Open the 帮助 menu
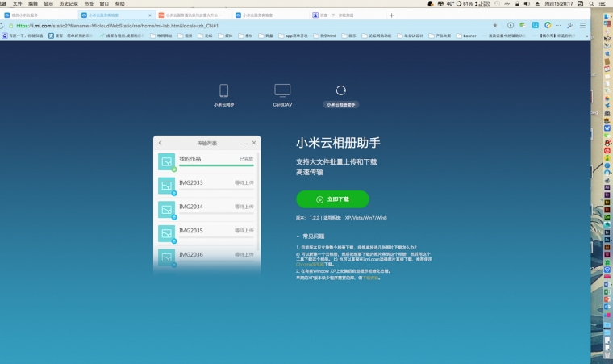The width and height of the screenshot is (613, 364). [x=120, y=3]
